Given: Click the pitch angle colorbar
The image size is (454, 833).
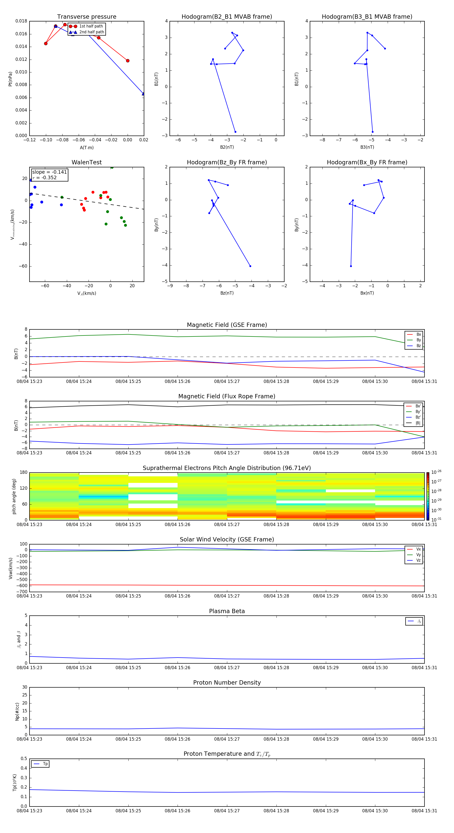Looking at the screenshot, I should (x=428, y=496).
